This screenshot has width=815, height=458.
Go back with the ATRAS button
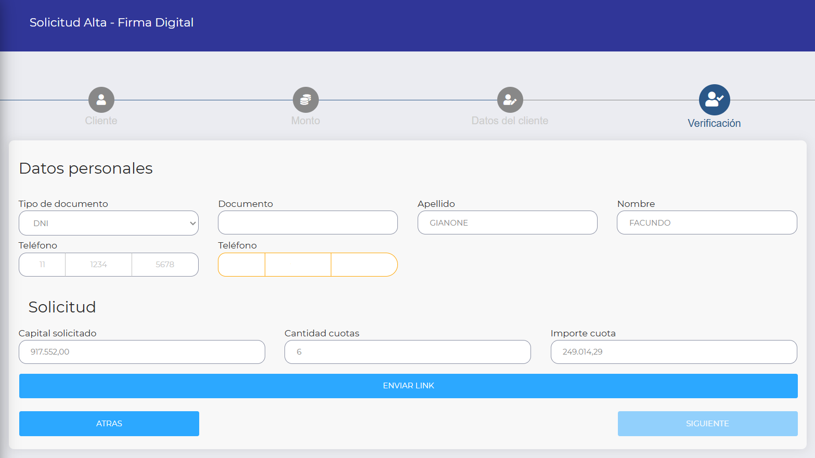click(109, 424)
